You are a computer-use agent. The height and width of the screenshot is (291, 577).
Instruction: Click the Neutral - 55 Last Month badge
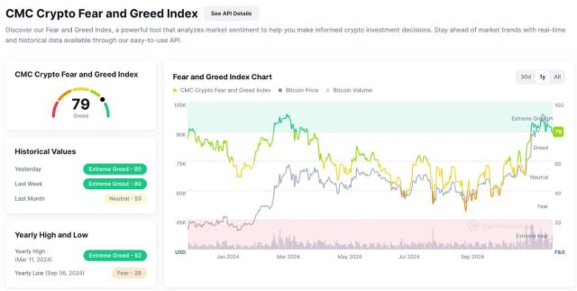(125, 199)
